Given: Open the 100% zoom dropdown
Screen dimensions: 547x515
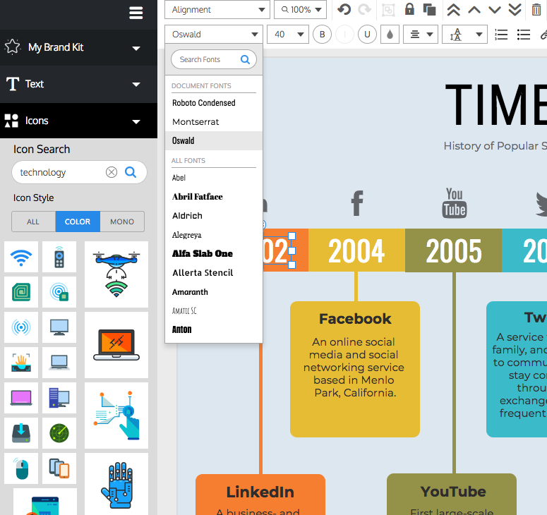Looking at the screenshot, I should [x=300, y=10].
